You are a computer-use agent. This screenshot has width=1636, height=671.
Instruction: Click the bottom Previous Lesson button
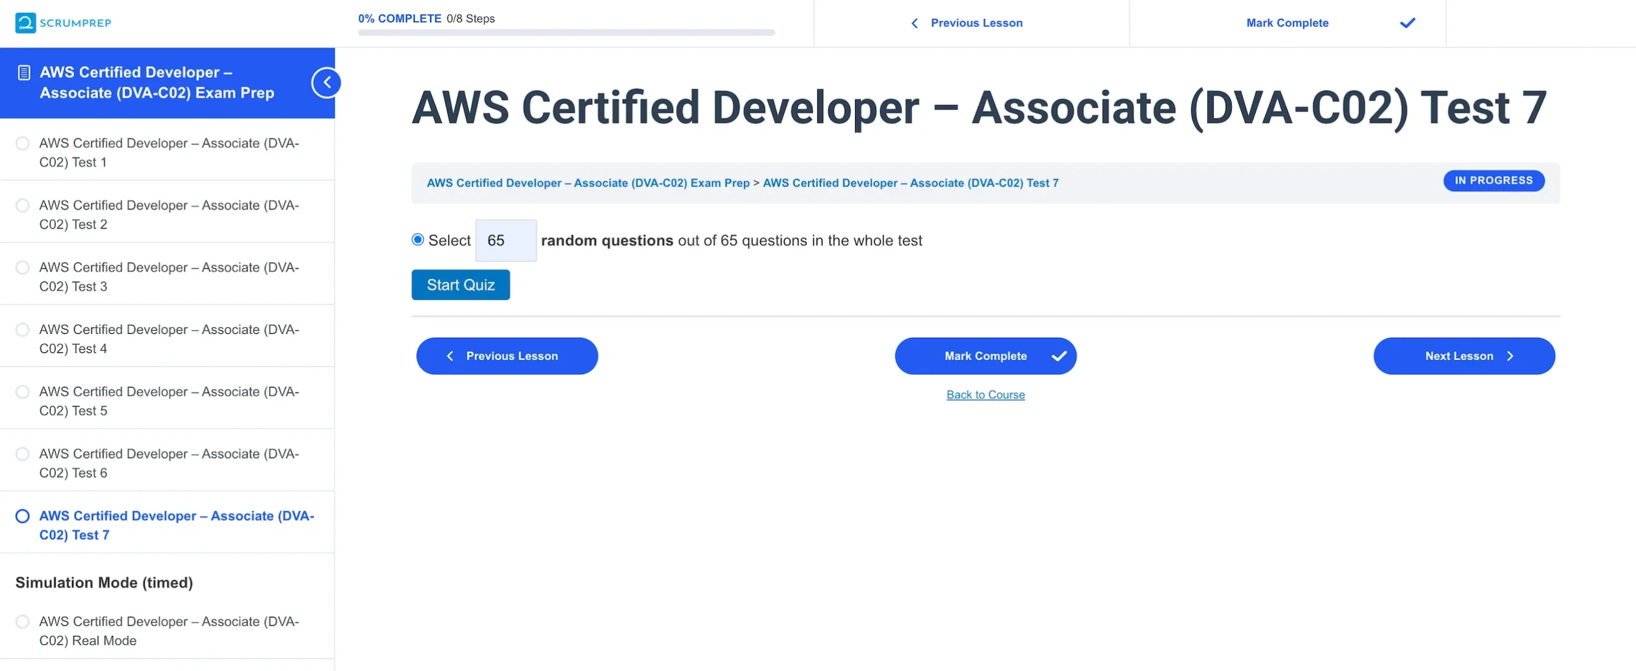pos(507,356)
